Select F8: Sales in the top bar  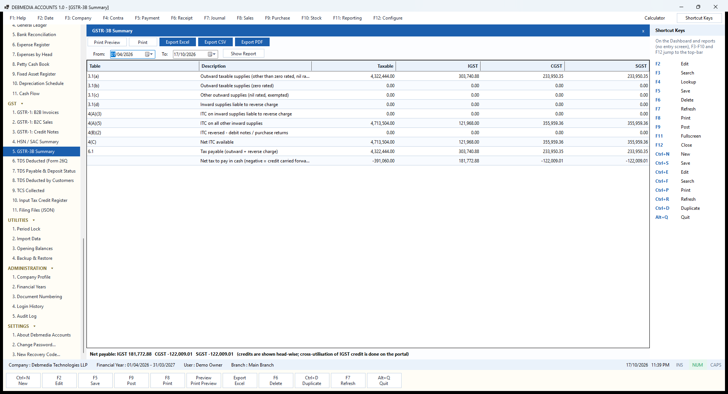pyautogui.click(x=245, y=18)
